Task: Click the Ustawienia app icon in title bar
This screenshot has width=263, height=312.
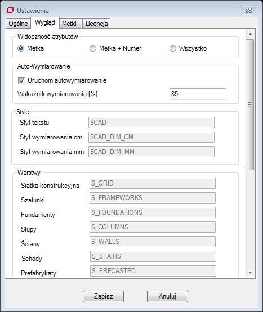Action: click(10, 10)
